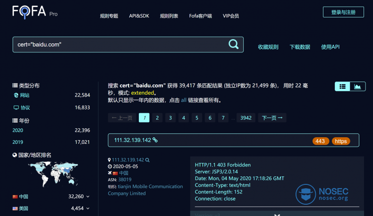Open the 规则专题 menu
This screenshot has width=373, height=216.
coord(109,16)
